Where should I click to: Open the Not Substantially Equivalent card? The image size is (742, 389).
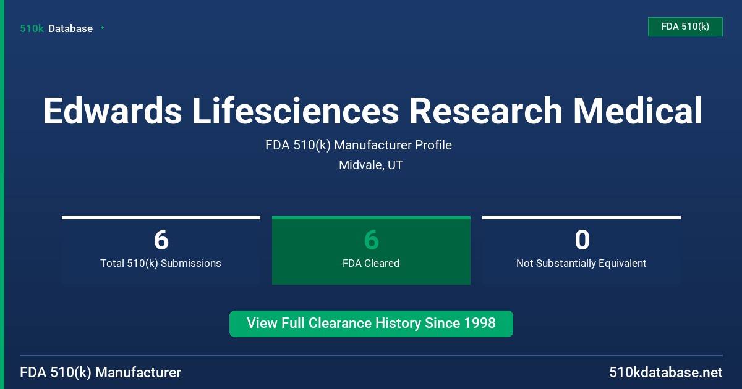pos(581,250)
